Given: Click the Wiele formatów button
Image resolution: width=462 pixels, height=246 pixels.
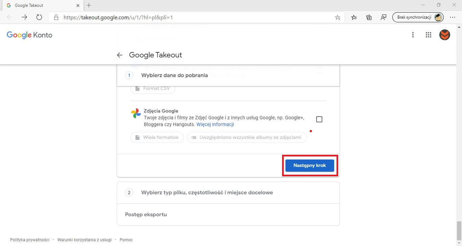Looking at the screenshot, I should (x=157, y=138).
